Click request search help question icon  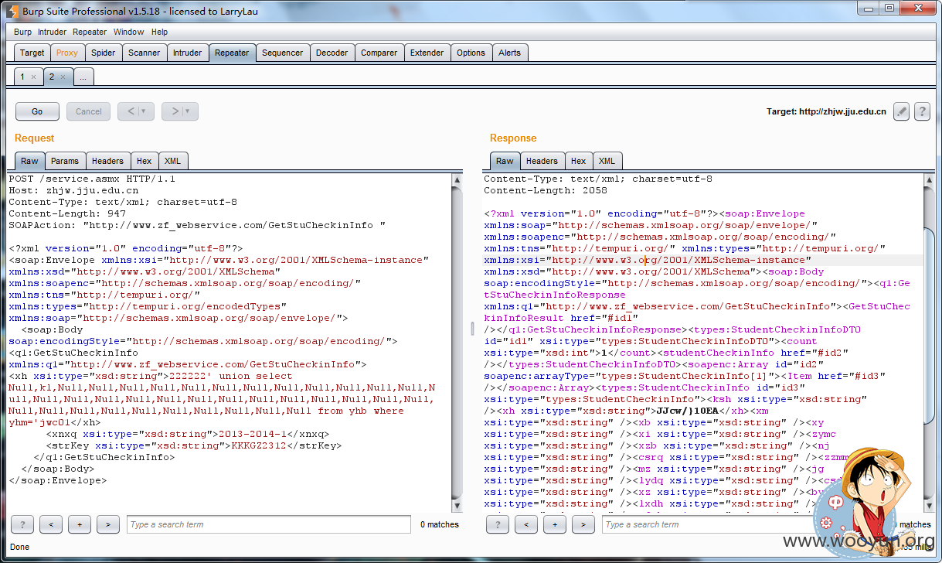[22, 524]
